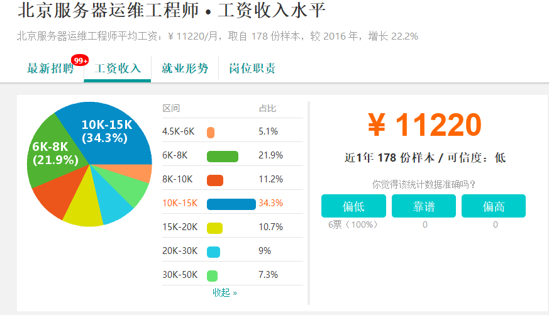Select the highlighted 10K-15K range label
549x315 pixels.
pos(180,203)
